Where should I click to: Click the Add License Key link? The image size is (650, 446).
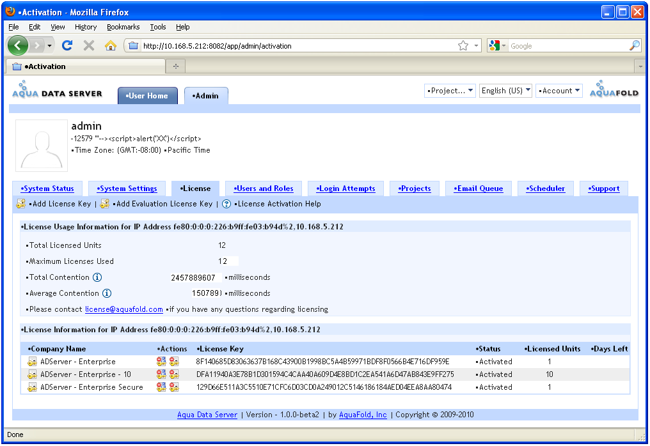click(60, 204)
